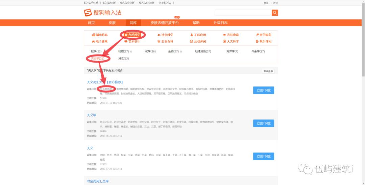
Task: Select the 地理地质(37) subcategory
Action: click(203, 51)
